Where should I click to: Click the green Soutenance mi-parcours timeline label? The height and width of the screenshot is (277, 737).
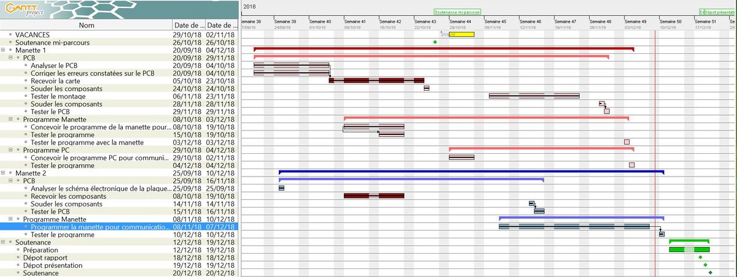coord(457,12)
